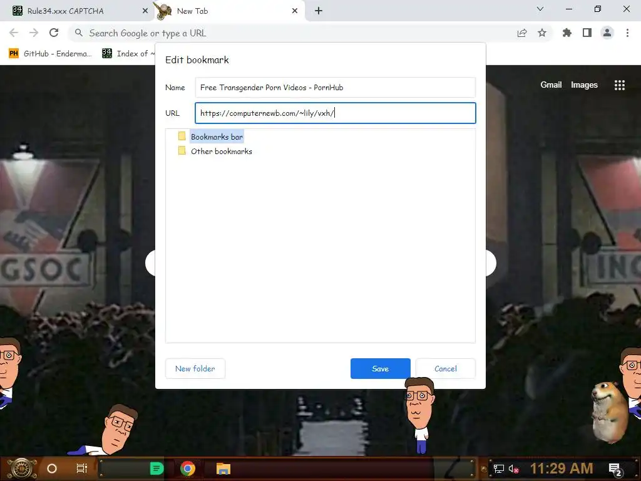Image resolution: width=641 pixels, height=481 pixels.
Task: Cancel the Edit bookmark dialog
Action: point(446,368)
